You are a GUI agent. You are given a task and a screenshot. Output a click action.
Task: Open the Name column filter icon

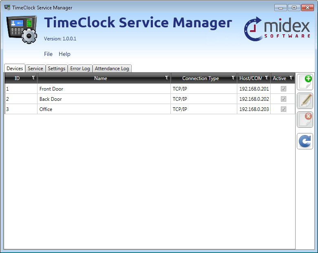tap(167, 78)
